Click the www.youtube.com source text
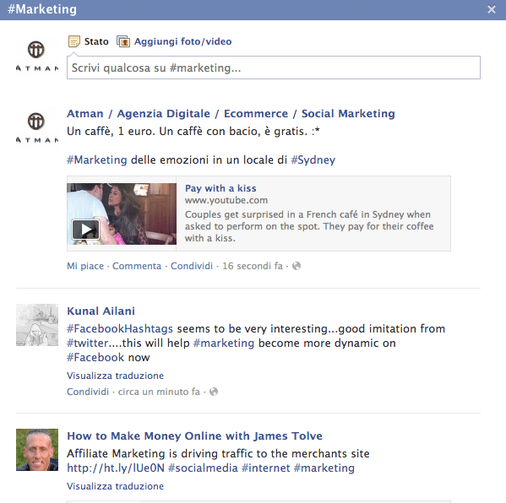This screenshot has height=503, width=506. click(226, 200)
